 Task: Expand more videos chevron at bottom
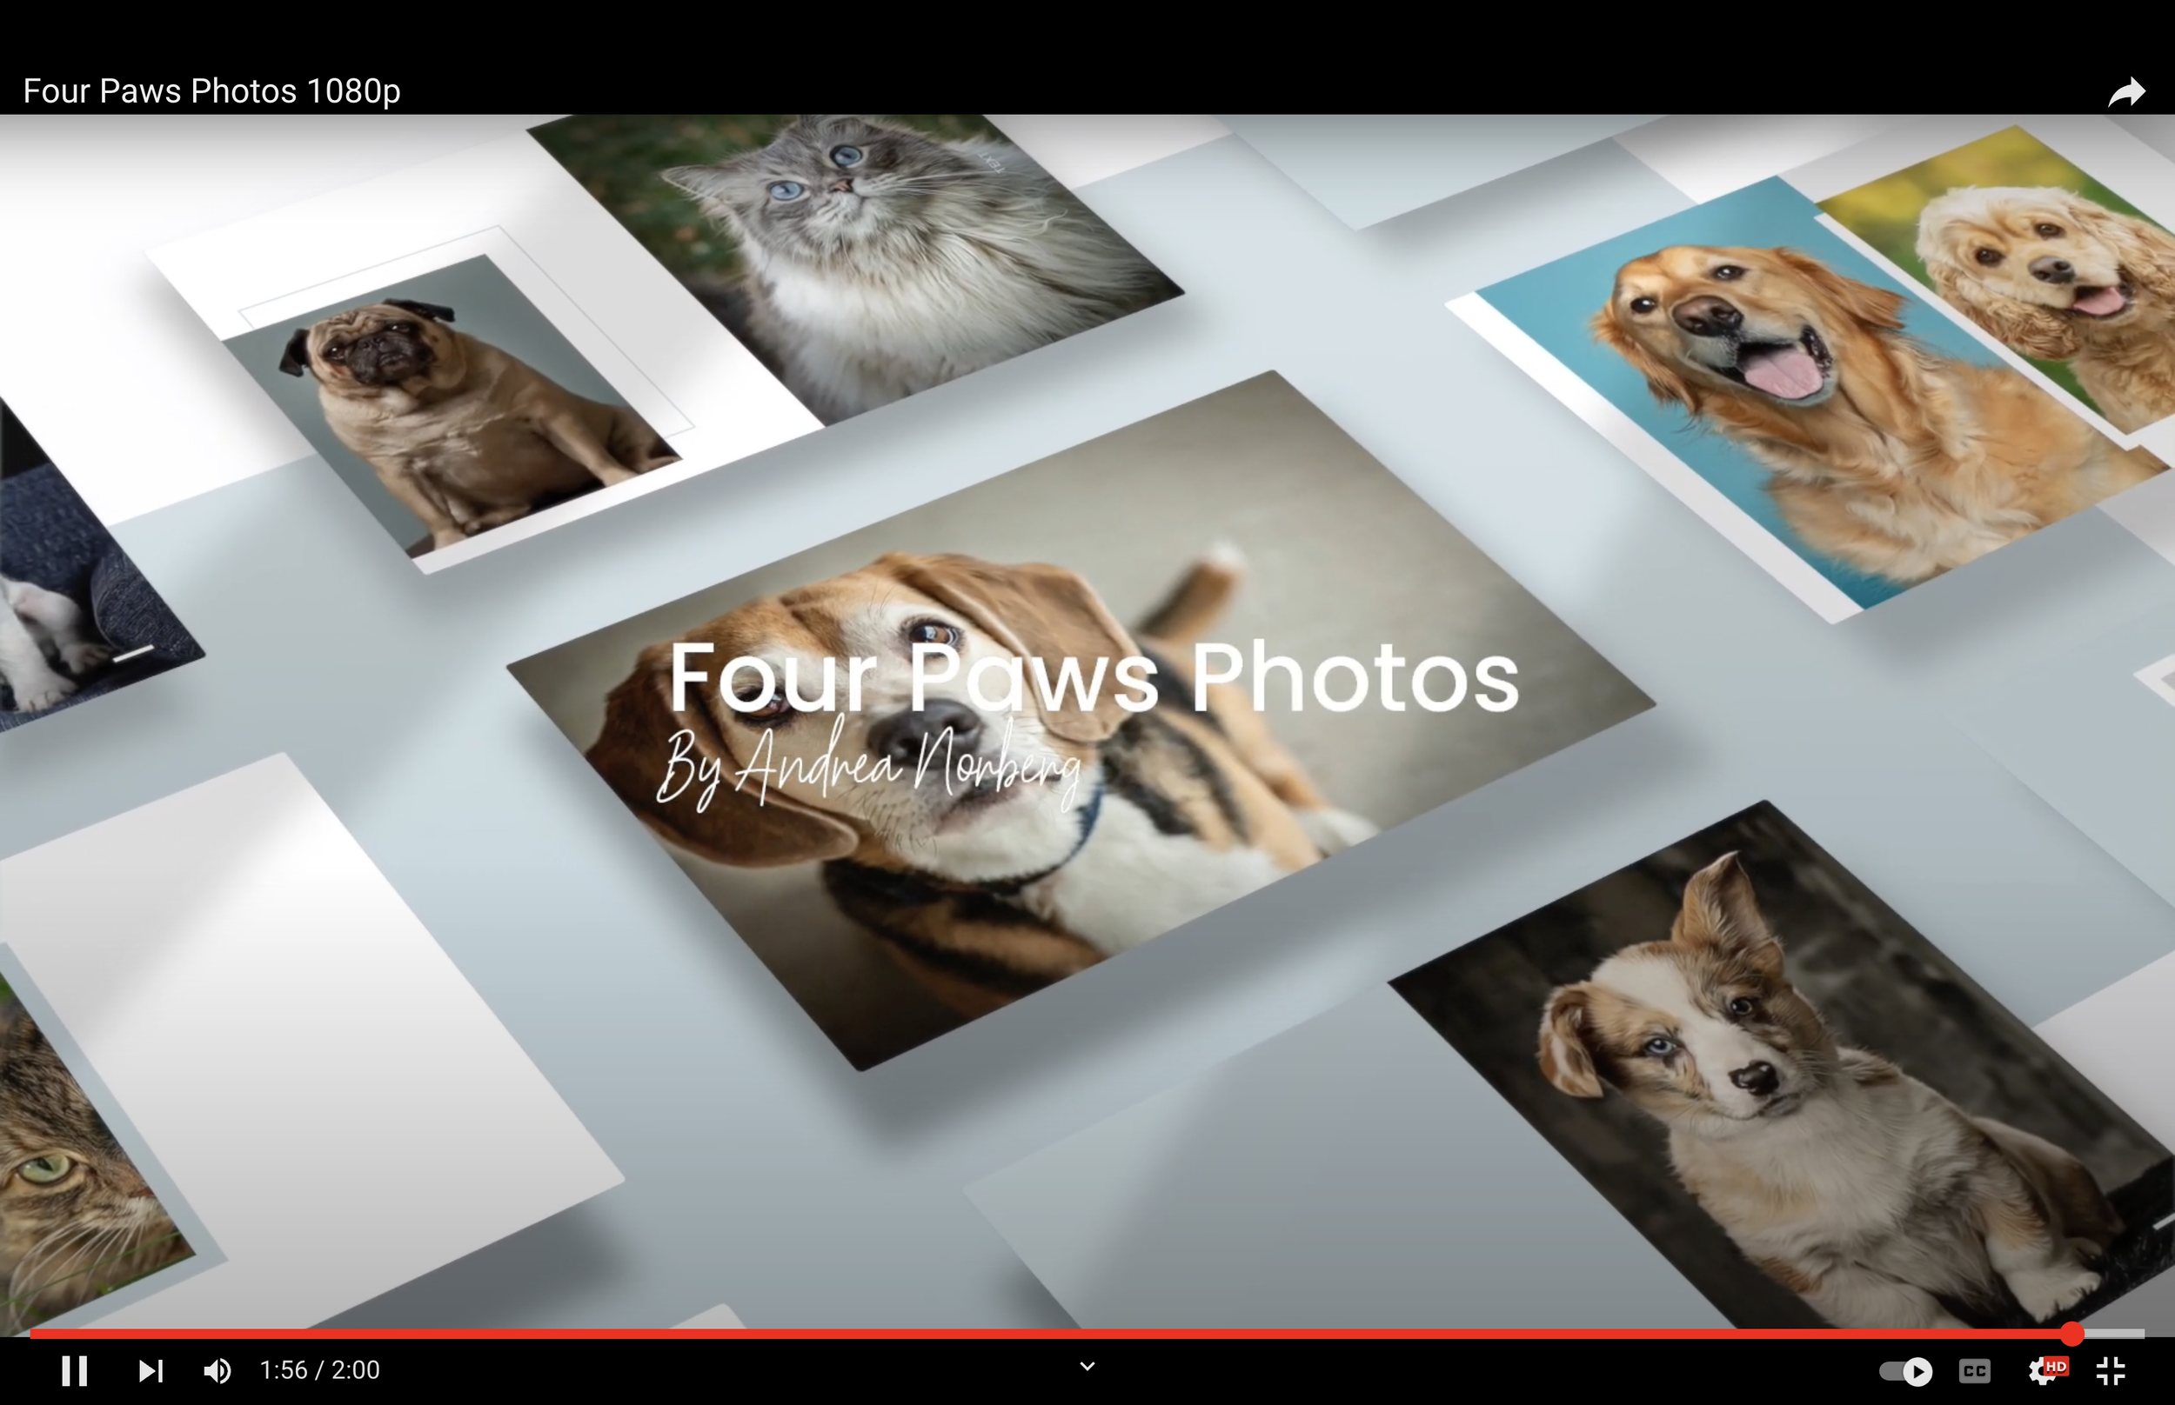(x=1087, y=1366)
